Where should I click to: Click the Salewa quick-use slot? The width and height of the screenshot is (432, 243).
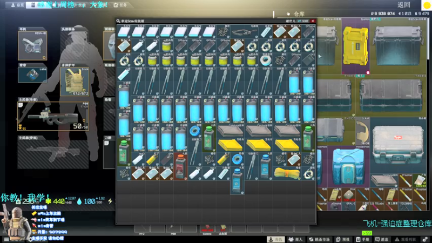207,229
